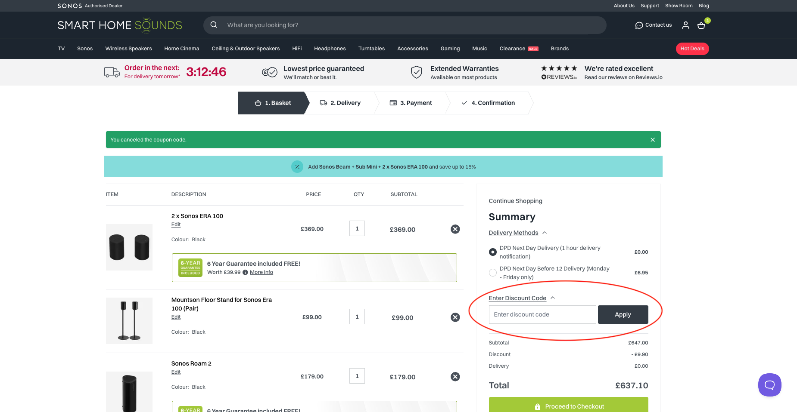Click the Apply discount button
This screenshot has height=412, width=797.
click(623, 314)
